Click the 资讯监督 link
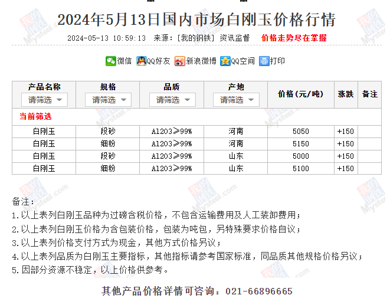Viewport: 390px width, 308px height. click(235, 38)
